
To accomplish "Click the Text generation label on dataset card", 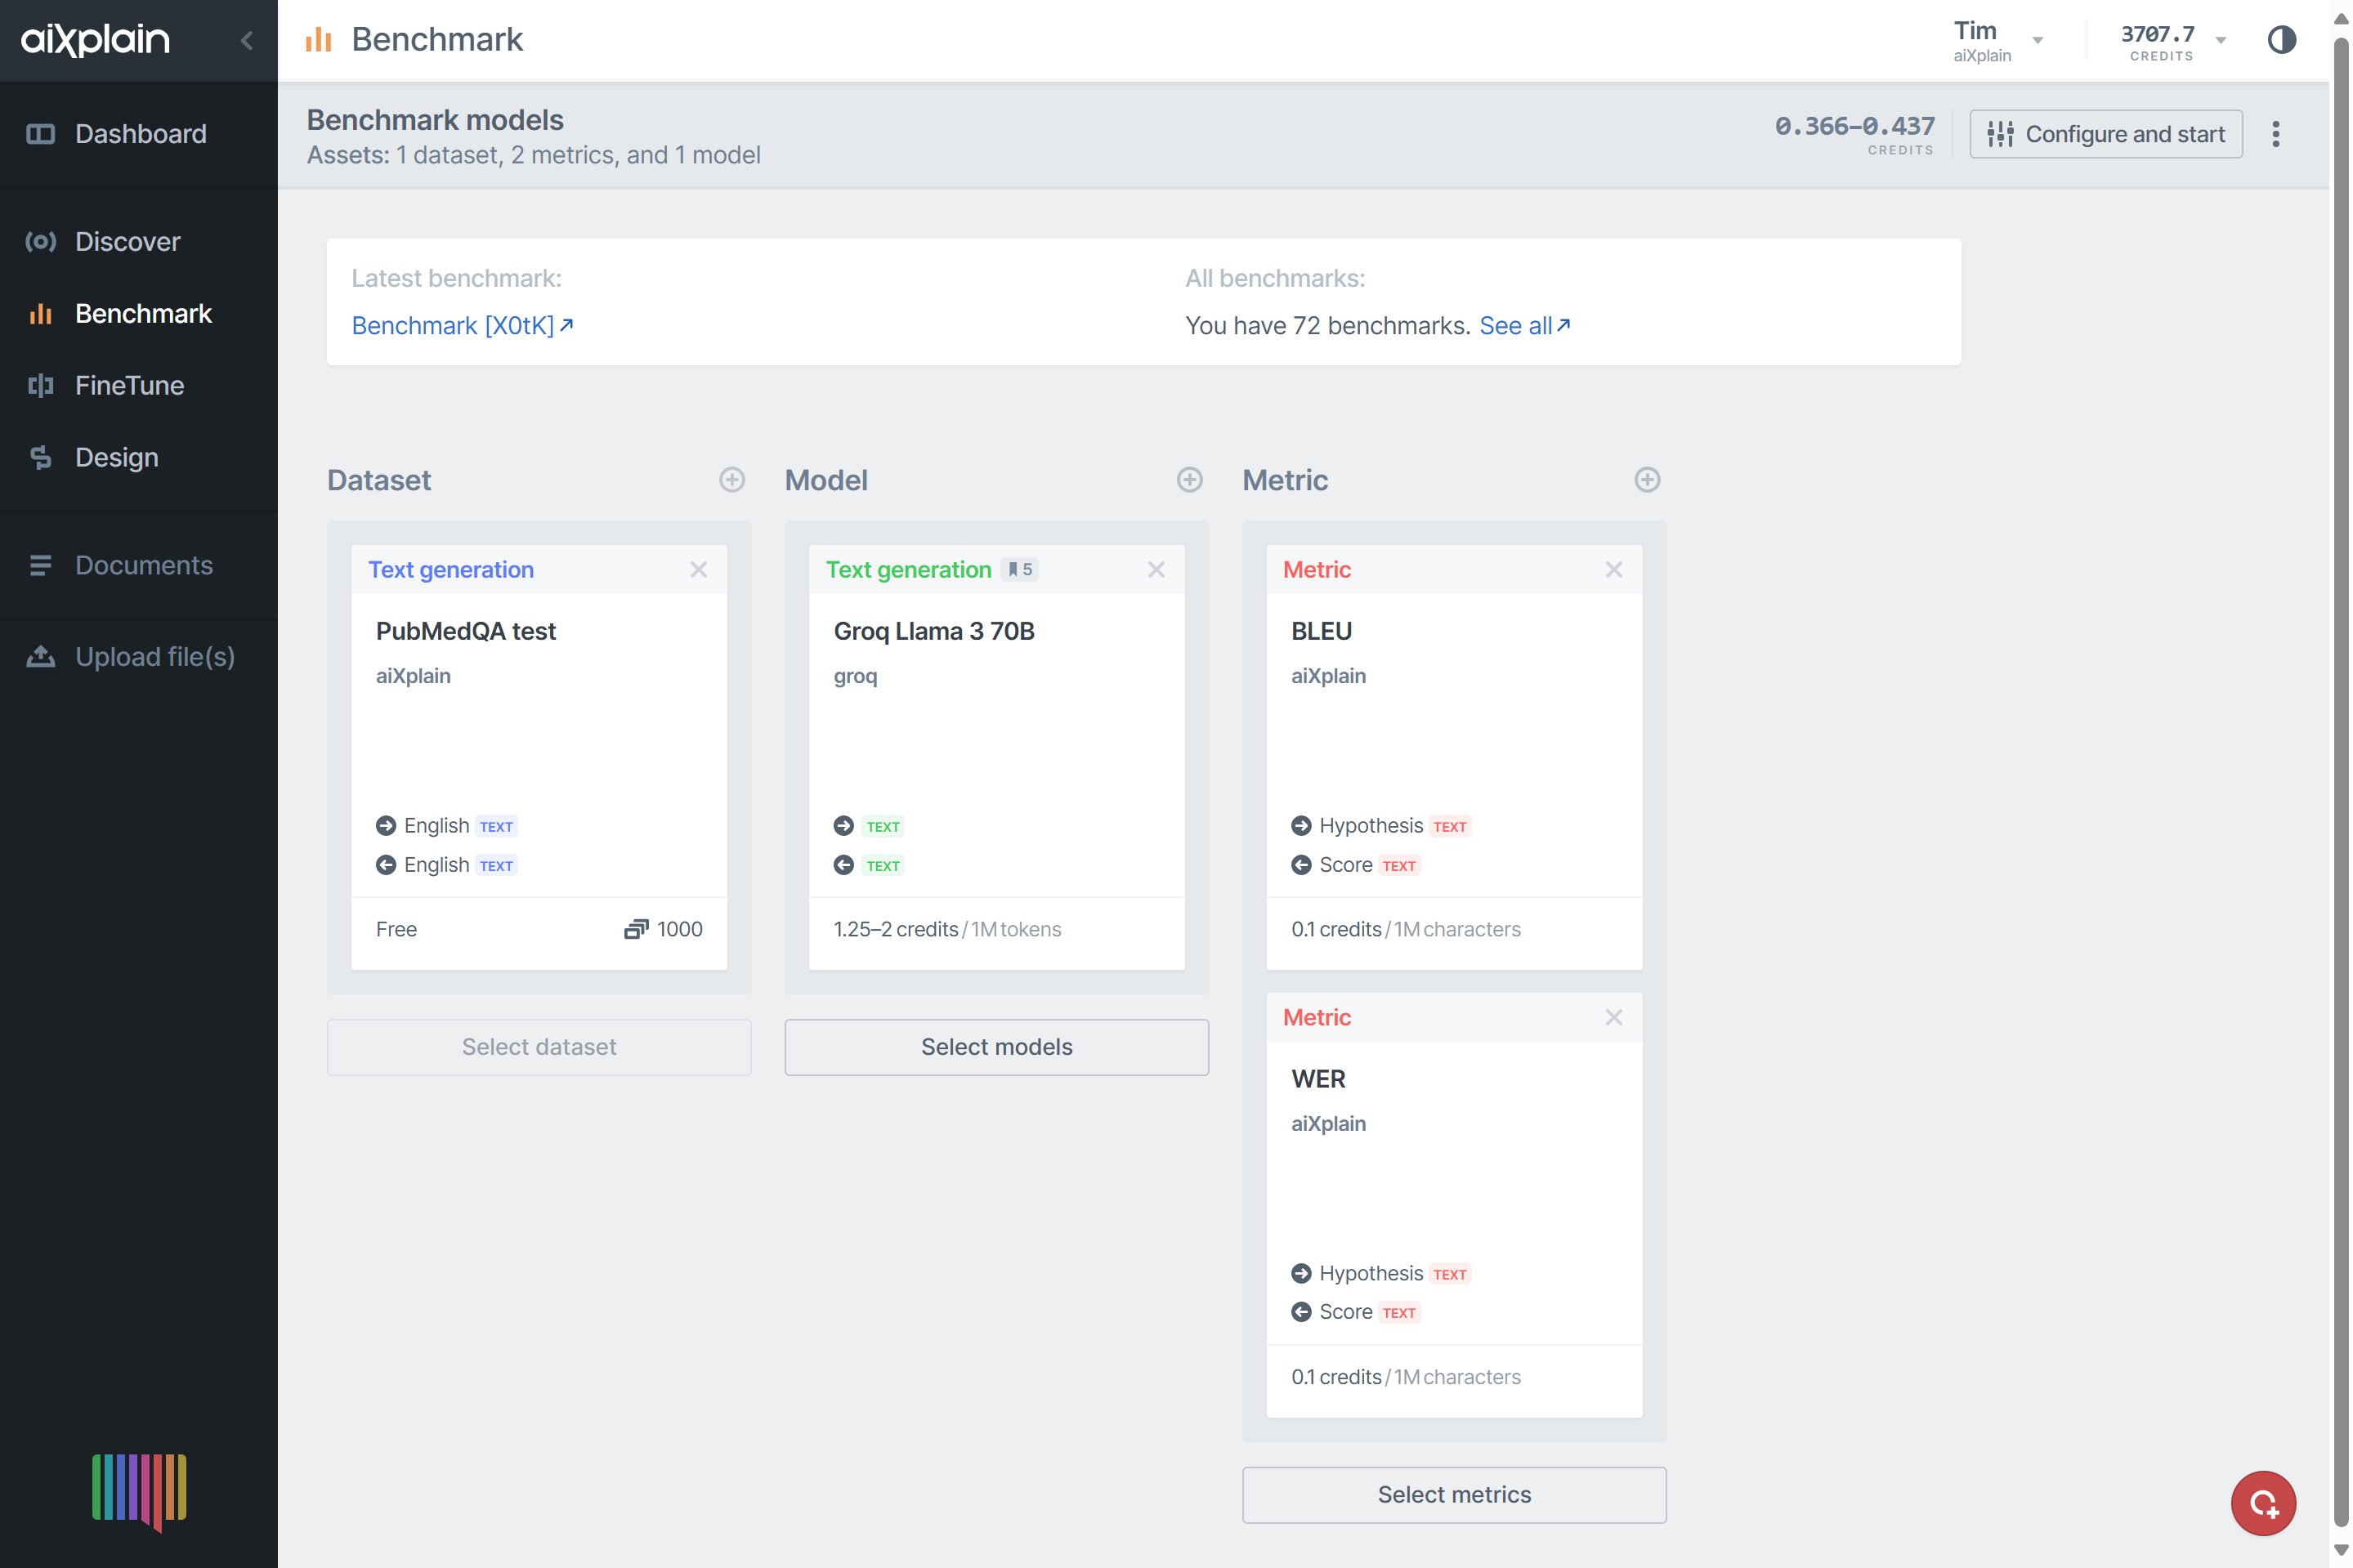I will [450, 569].
